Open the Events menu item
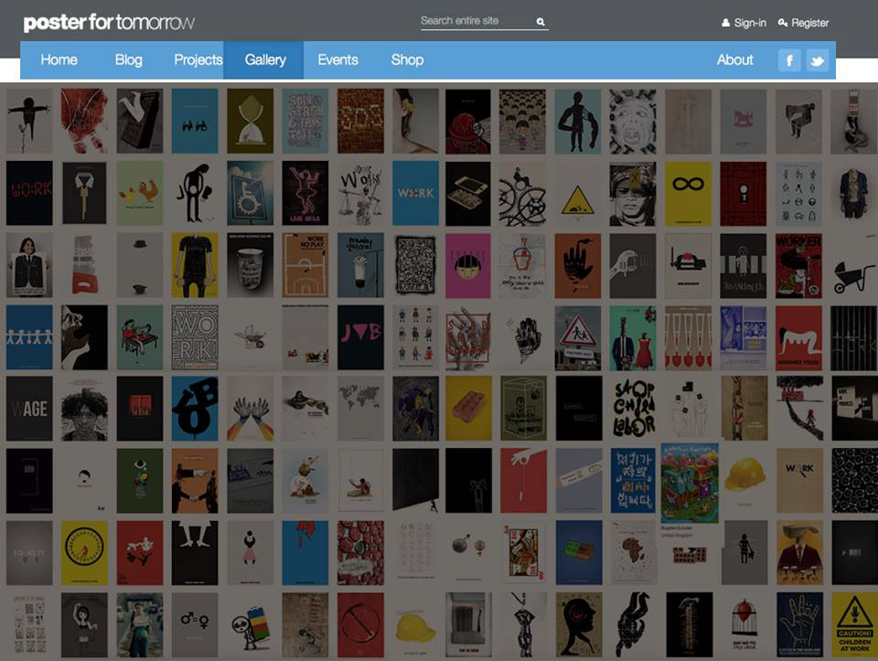 coord(337,60)
